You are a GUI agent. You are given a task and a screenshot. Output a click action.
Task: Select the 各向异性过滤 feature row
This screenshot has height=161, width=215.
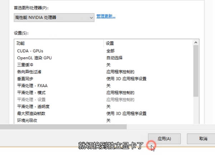[104, 72]
